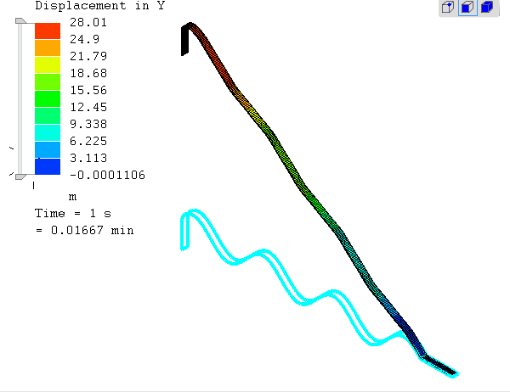
Task: Pick the dark blue 3.113 legend band
Action: pyautogui.click(x=48, y=166)
